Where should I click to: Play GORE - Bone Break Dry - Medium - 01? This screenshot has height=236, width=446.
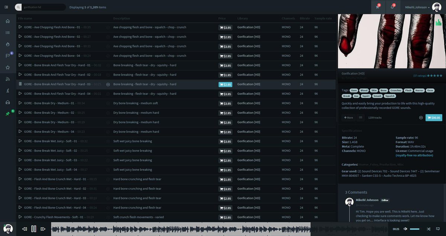point(20,103)
